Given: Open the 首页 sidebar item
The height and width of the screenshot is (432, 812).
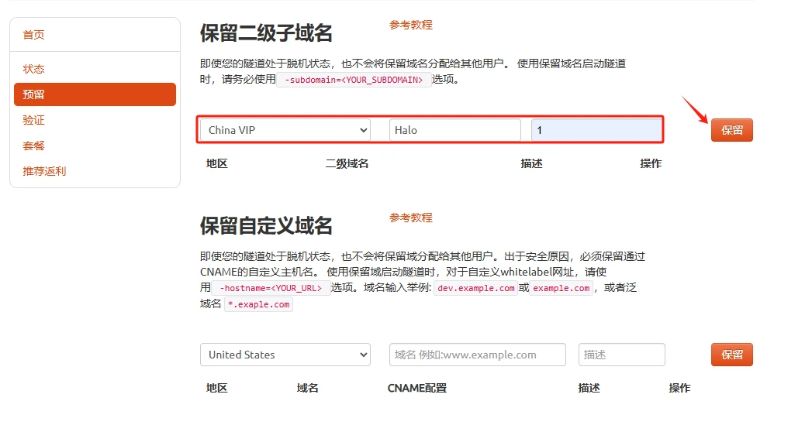Looking at the screenshot, I should [33, 35].
